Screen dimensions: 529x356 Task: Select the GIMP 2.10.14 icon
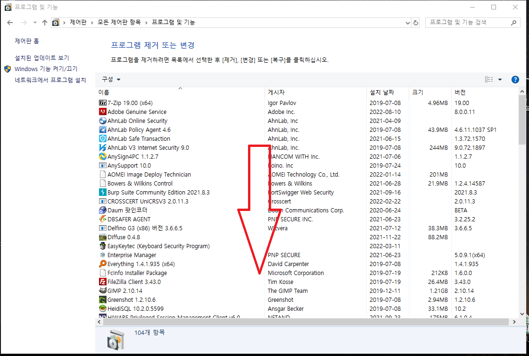(103, 291)
